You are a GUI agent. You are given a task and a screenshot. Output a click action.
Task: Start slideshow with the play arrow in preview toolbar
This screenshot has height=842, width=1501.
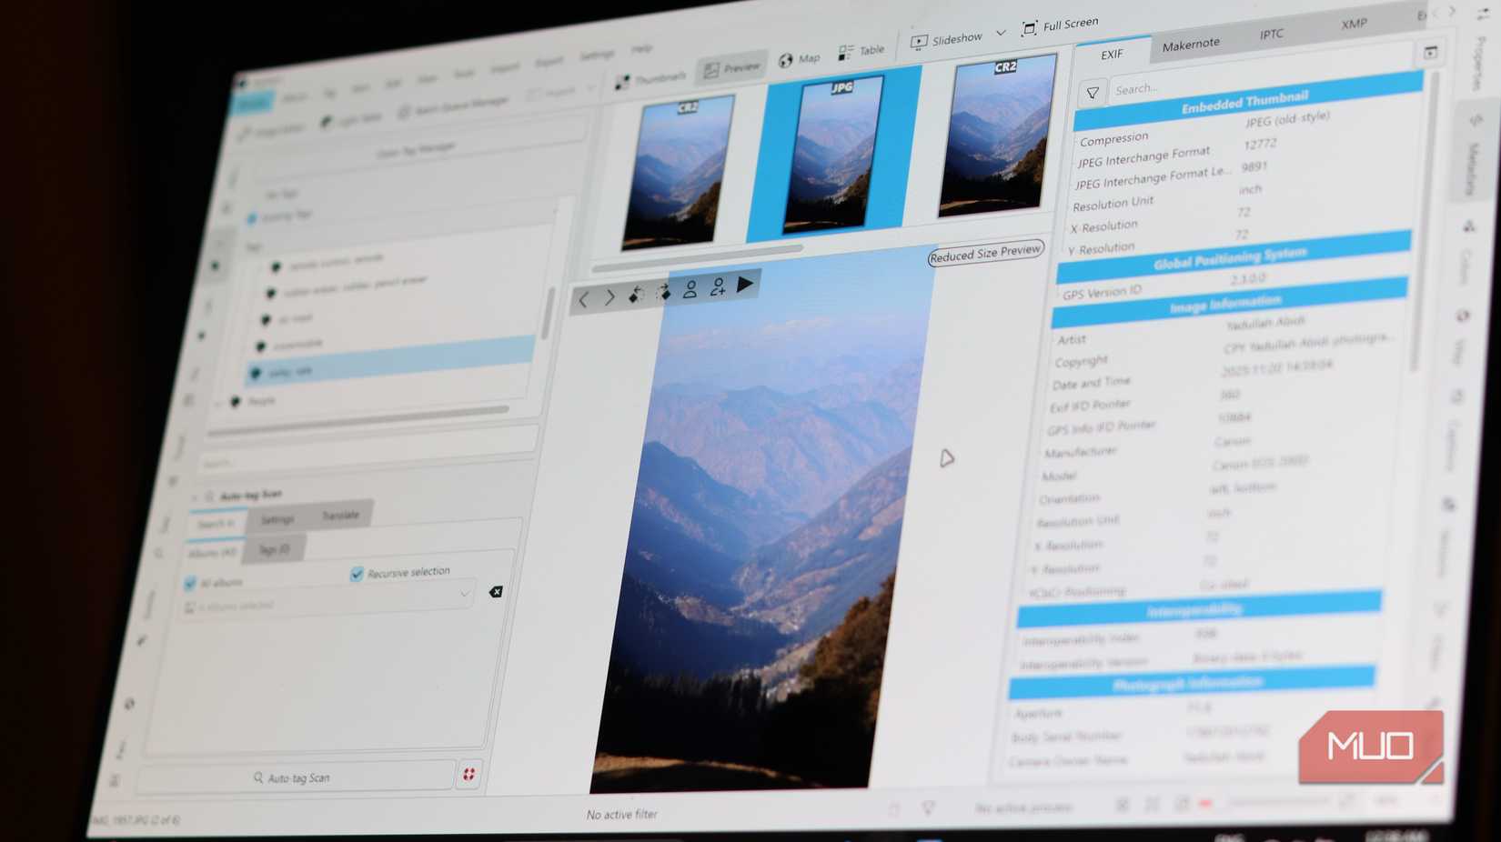[x=746, y=286]
